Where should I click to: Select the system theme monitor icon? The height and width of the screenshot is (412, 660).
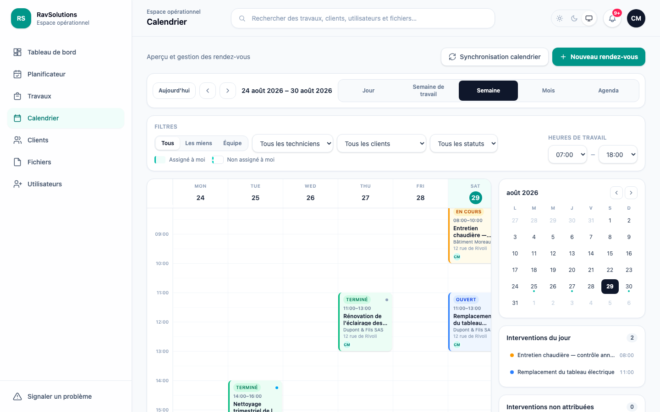pos(589,18)
